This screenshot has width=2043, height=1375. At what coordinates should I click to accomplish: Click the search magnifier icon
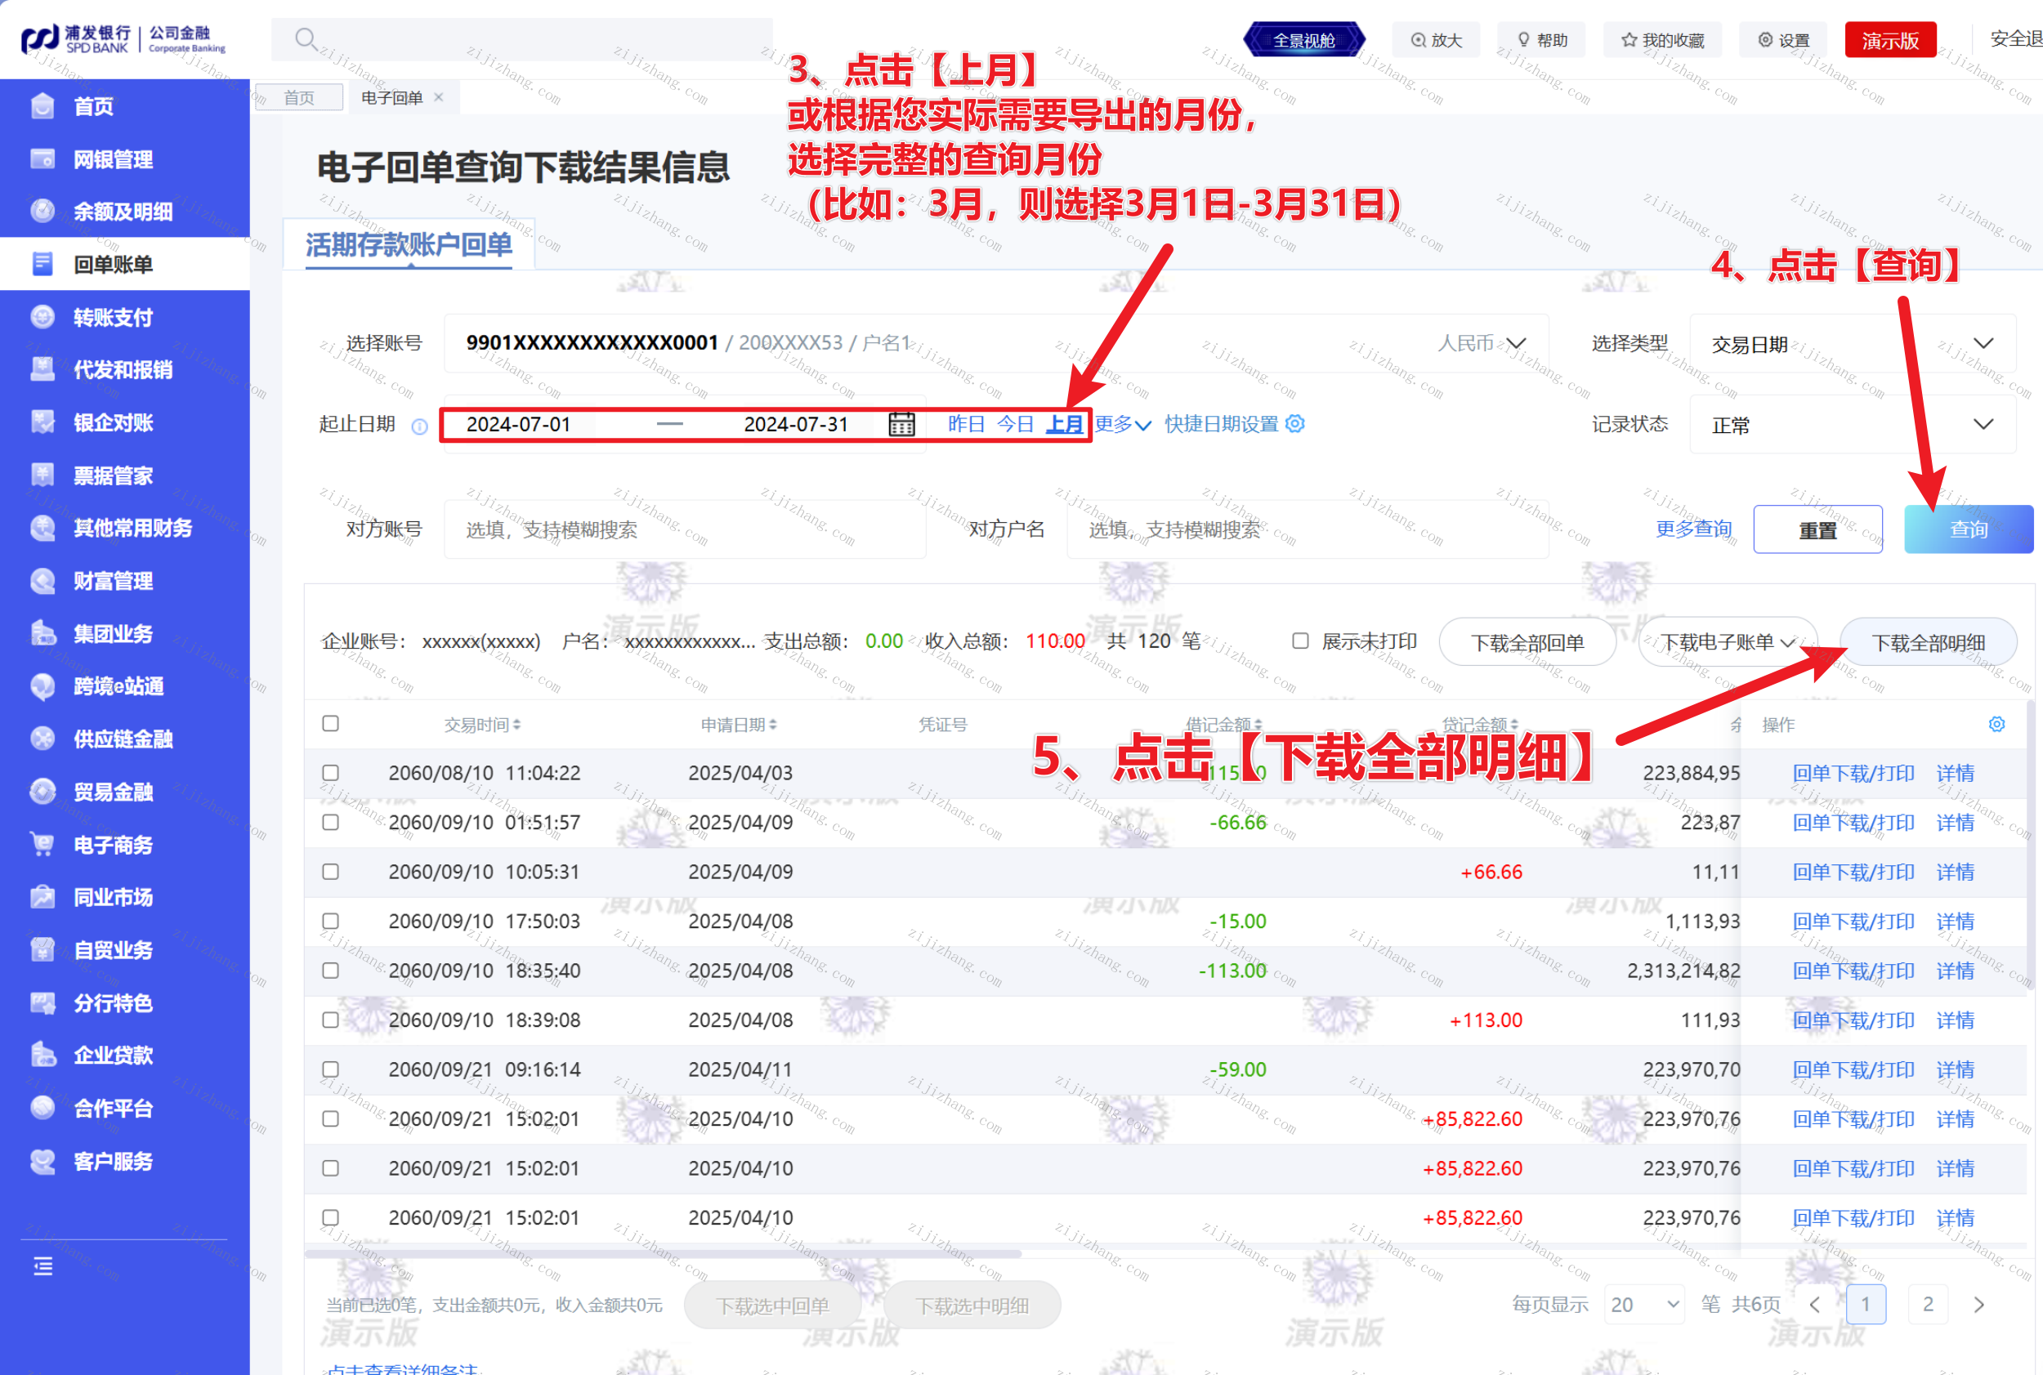[306, 39]
